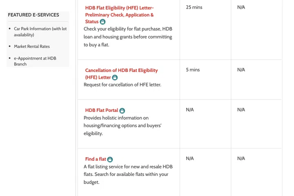Screen dimensions: 294x196
Task: Click N/A cell in the HFE Letter application row
Action: (x=241, y=7)
